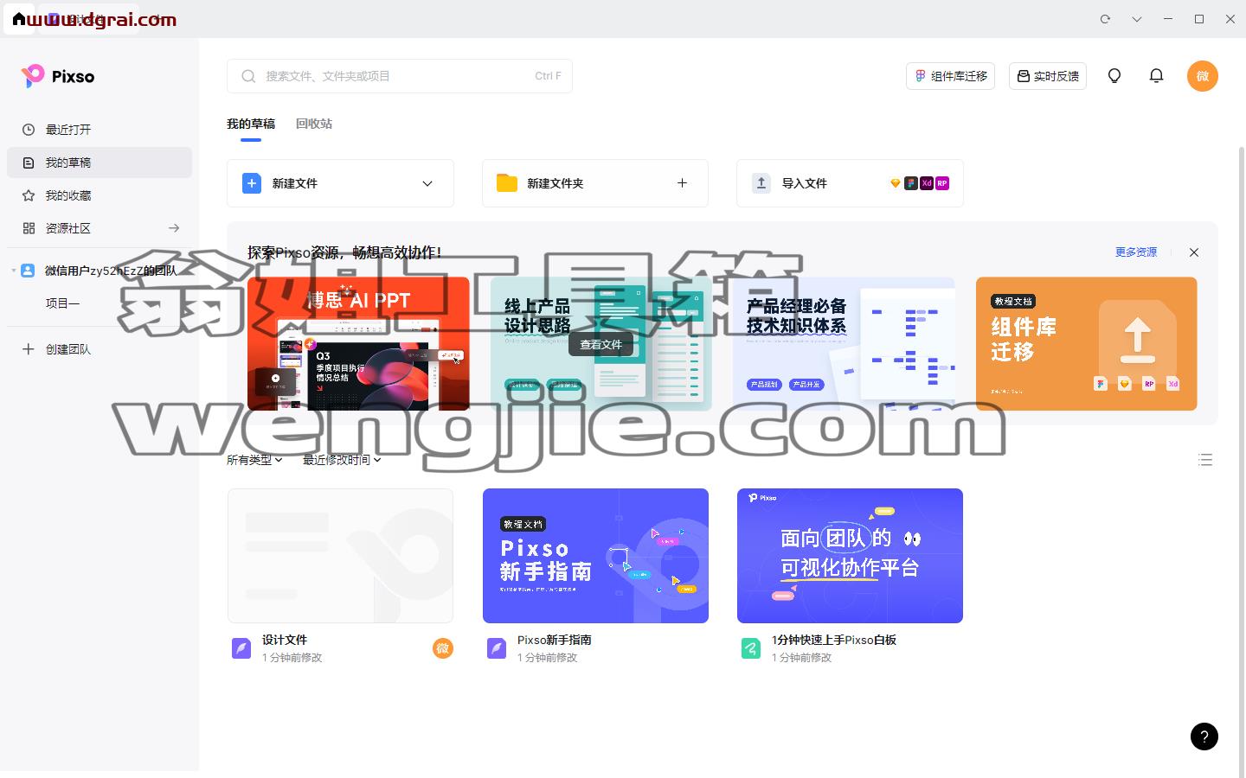Image resolution: width=1246 pixels, height=778 pixels.
Task: Click the Pixso新手指南 file name
Action: (555, 640)
